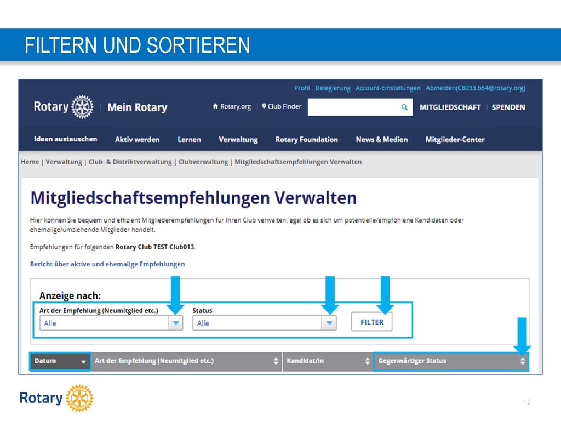Click the search magnifier icon

[404, 107]
